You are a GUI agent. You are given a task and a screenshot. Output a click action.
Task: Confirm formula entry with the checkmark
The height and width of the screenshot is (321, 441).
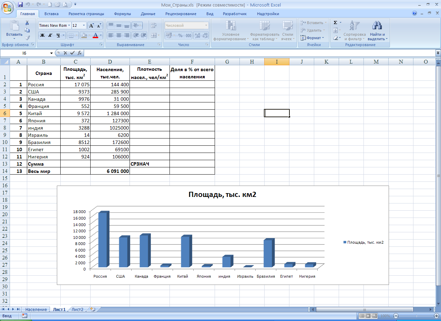[72, 53]
